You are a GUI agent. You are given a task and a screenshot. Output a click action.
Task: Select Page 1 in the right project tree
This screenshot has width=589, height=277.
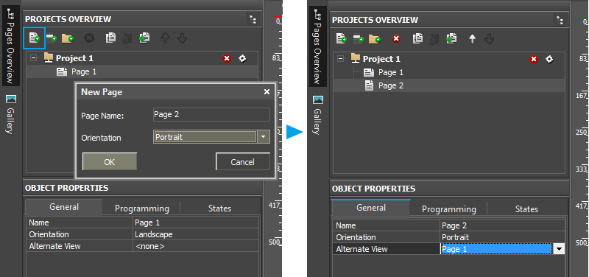coord(391,72)
